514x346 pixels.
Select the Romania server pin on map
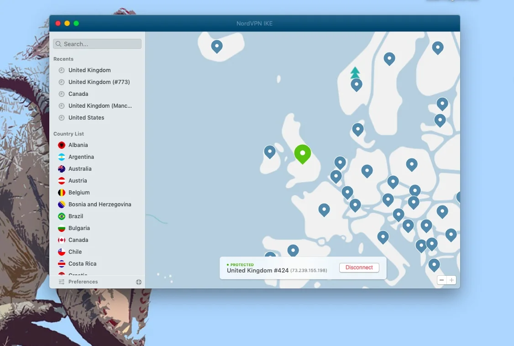(442, 212)
